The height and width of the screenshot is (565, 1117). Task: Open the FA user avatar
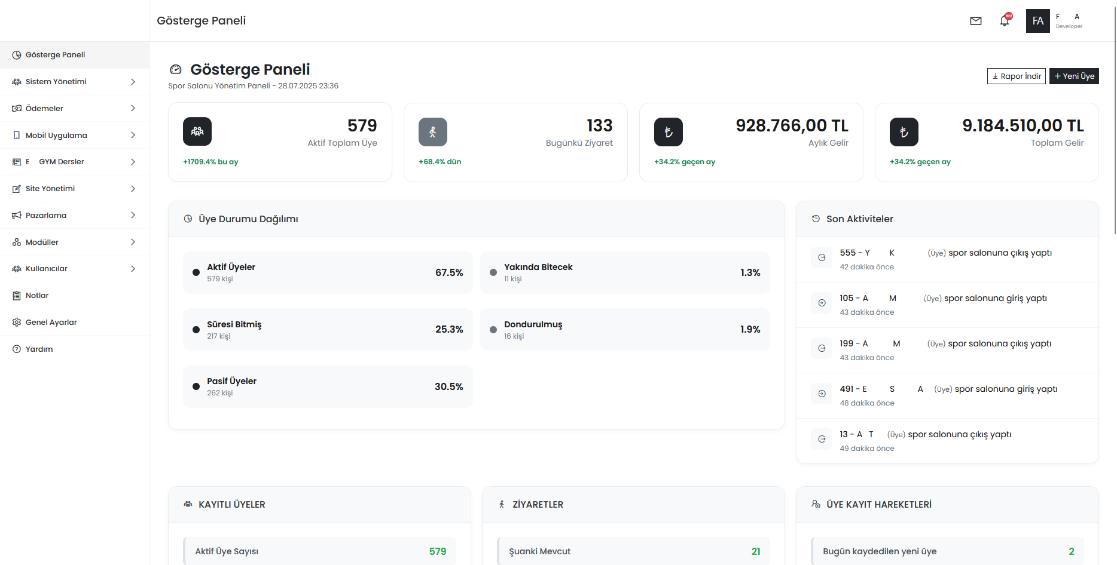pyautogui.click(x=1038, y=21)
